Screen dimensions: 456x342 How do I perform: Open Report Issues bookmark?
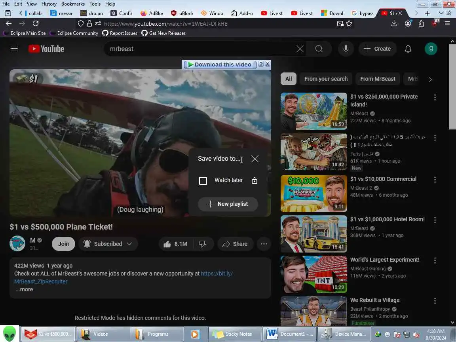120,33
